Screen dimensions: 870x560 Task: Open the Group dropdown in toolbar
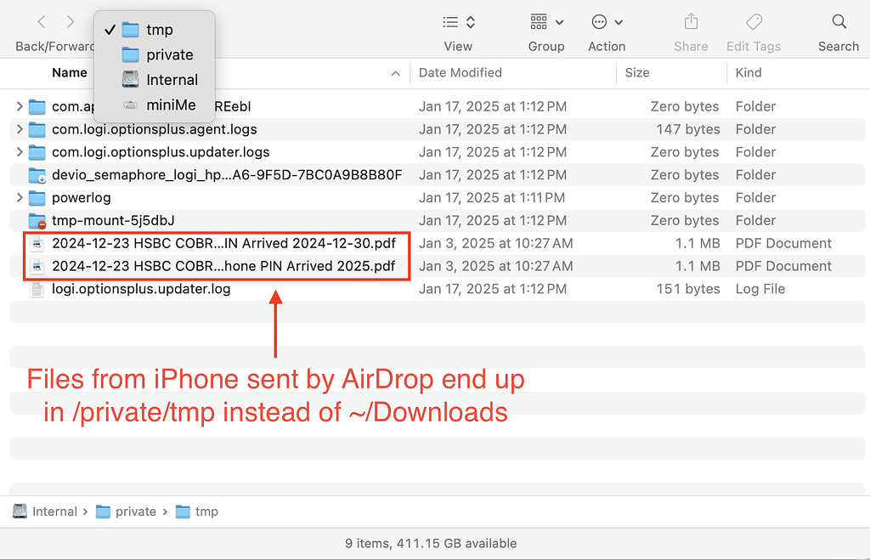coord(546,22)
